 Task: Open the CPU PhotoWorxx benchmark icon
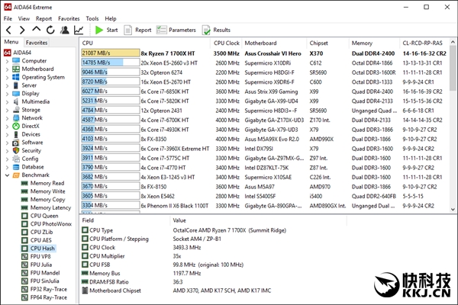(x=24, y=224)
